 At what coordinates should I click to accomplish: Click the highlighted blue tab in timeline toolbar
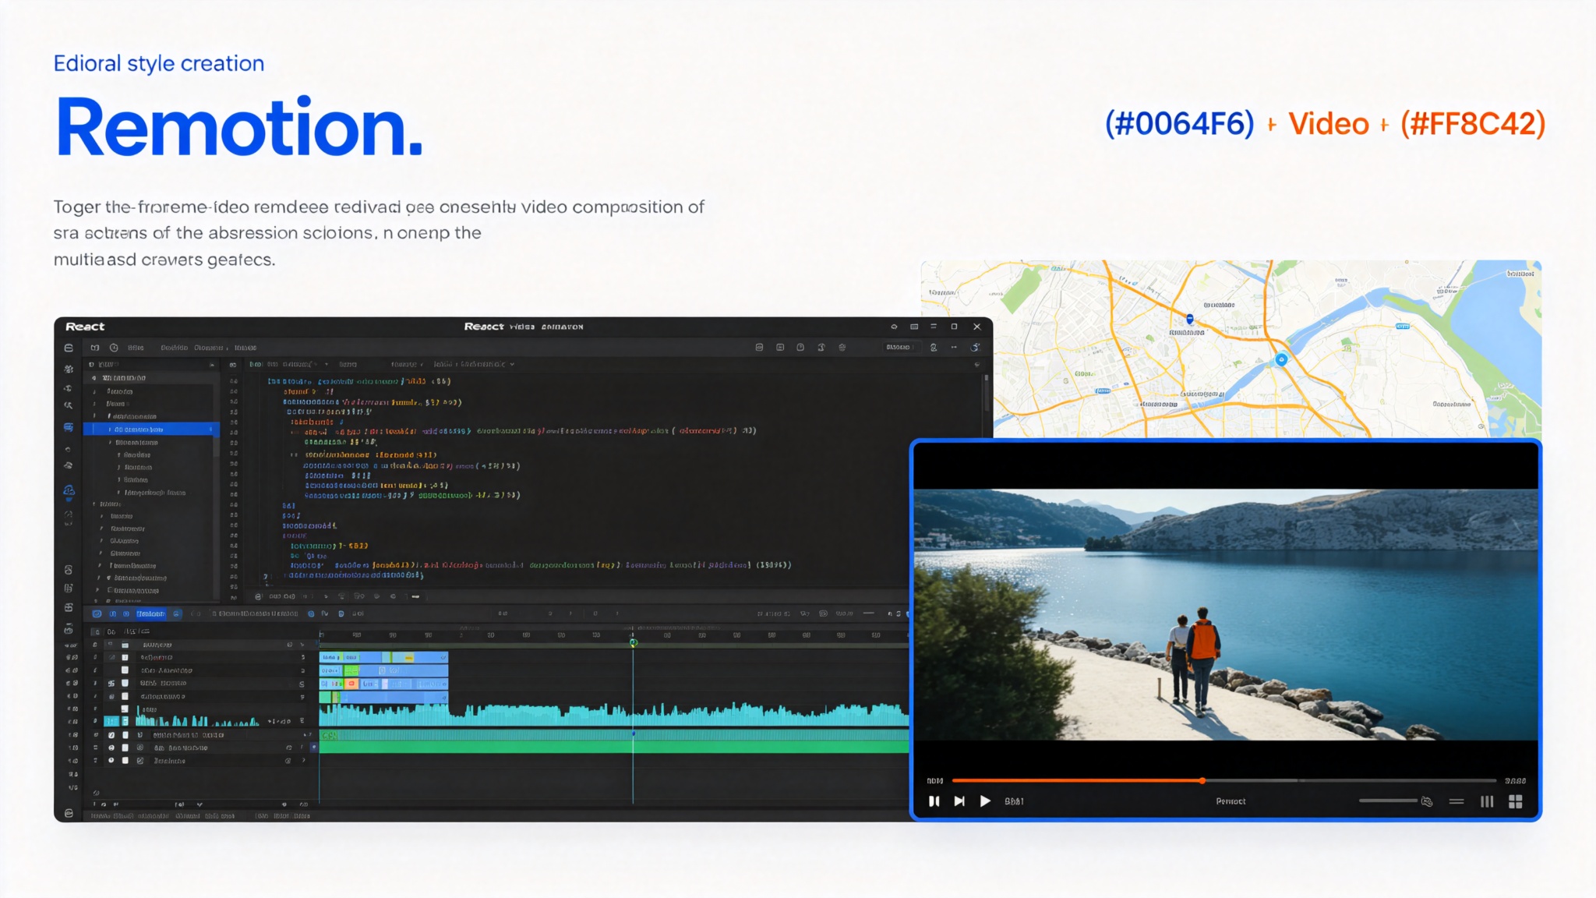click(150, 614)
